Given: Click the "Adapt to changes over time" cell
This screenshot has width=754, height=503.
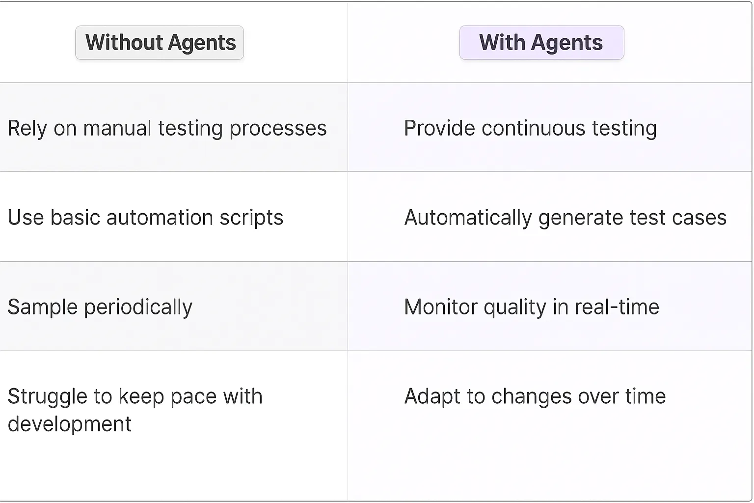Looking at the screenshot, I should (x=535, y=396).
